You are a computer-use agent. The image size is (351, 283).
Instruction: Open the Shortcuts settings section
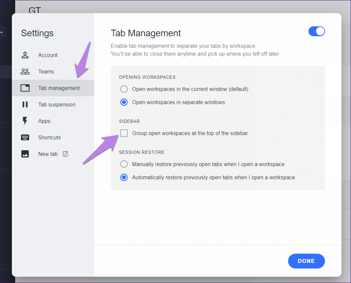53,137
